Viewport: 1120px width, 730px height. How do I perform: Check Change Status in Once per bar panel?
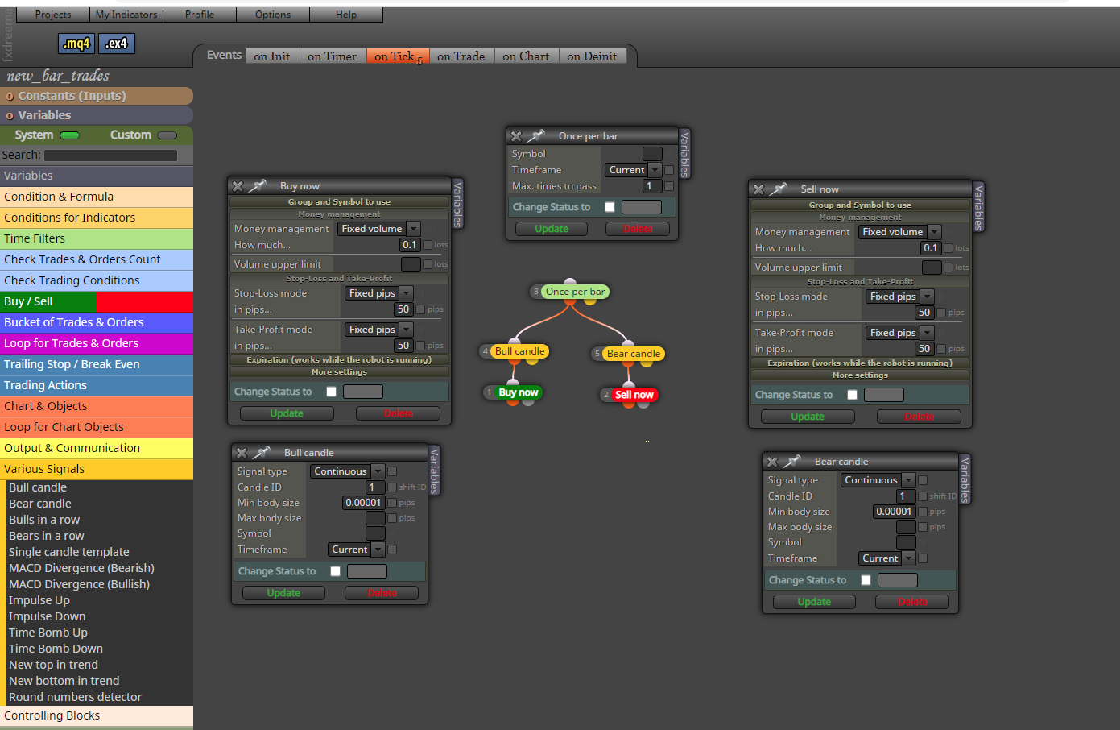click(610, 207)
